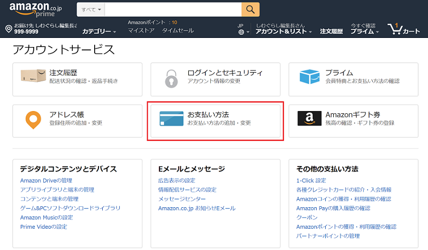Open 注文履歴 in the top navigation
The height and width of the screenshot is (250, 428).
331,32
